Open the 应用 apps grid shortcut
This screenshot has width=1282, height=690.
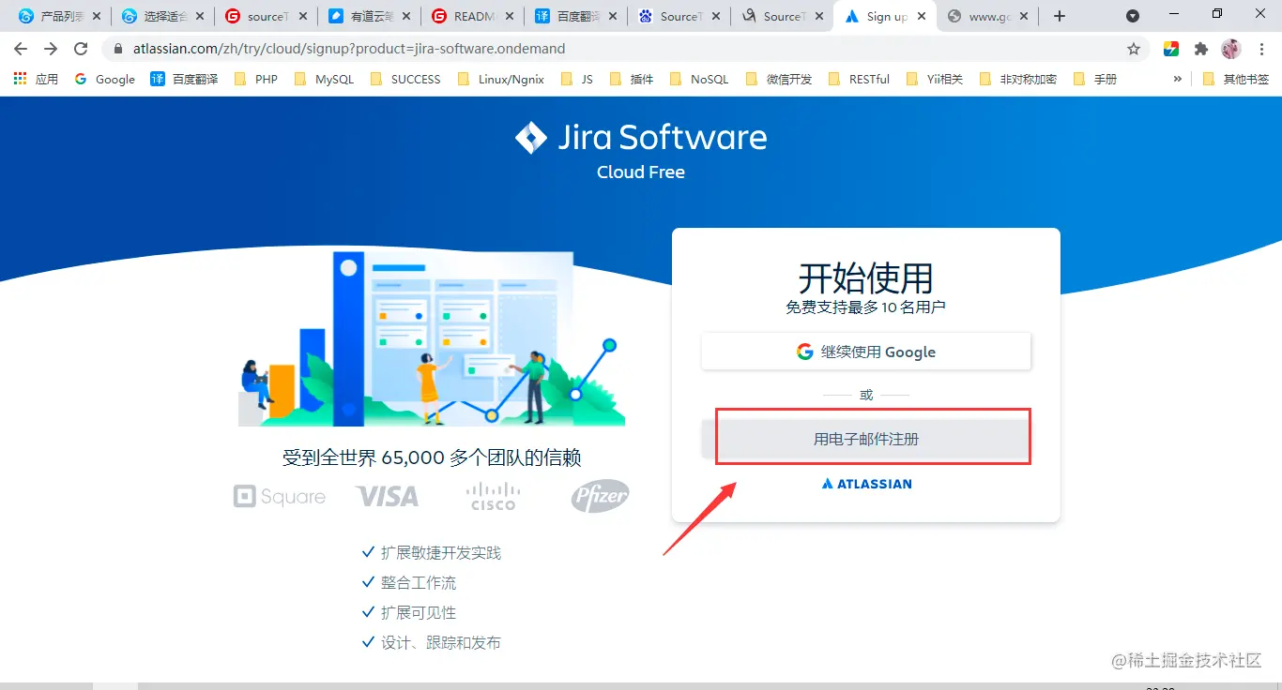point(36,80)
